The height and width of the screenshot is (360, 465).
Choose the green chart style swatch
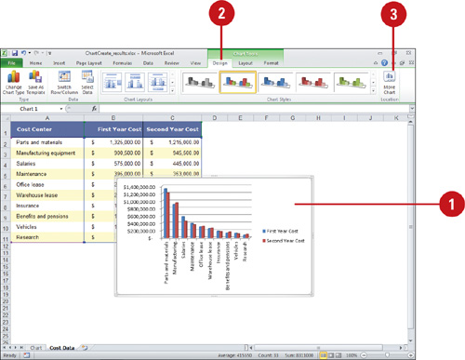[352, 82]
